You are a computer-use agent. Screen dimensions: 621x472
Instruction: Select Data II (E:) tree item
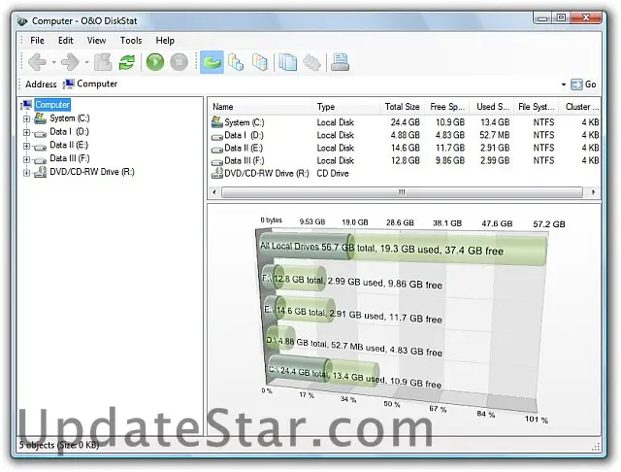(x=69, y=145)
